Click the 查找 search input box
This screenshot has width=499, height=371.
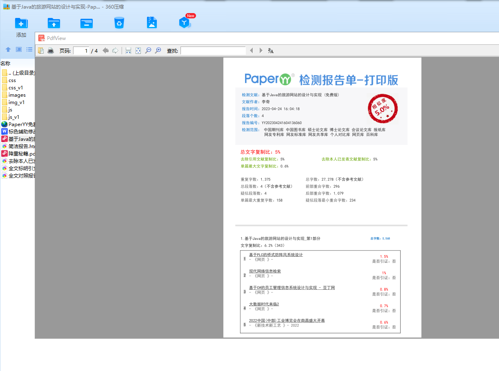pos(213,51)
